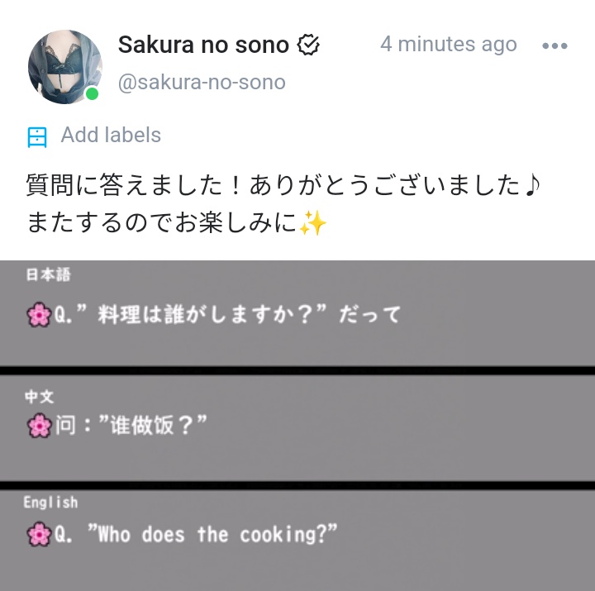
Task: Open the Japanese 日本語 question image panel
Action: click(297, 313)
